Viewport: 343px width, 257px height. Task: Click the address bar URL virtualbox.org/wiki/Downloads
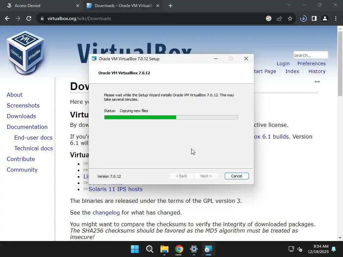(79, 19)
